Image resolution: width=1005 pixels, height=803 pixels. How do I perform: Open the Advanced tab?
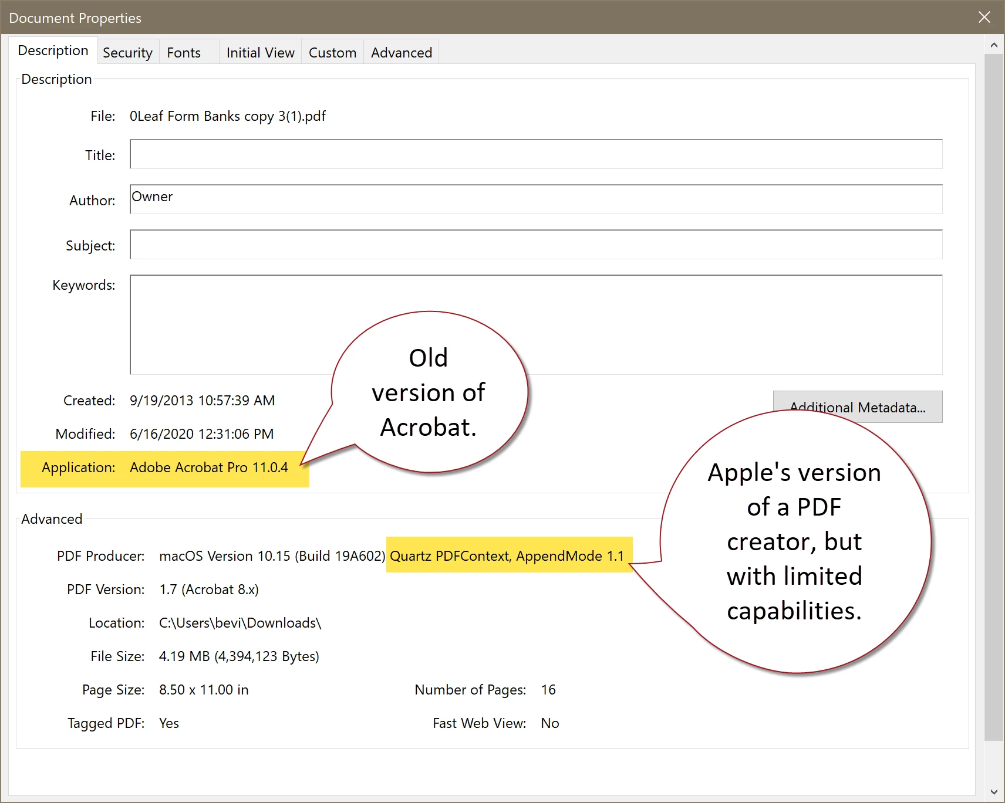[x=402, y=52]
